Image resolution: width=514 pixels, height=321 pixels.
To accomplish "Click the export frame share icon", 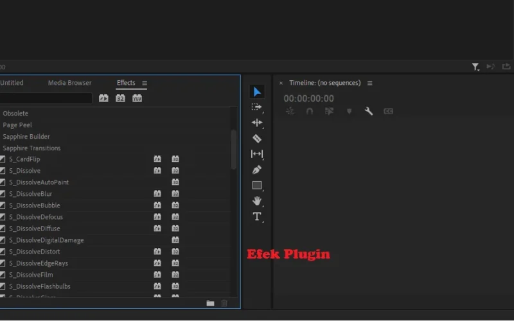I will (506, 67).
